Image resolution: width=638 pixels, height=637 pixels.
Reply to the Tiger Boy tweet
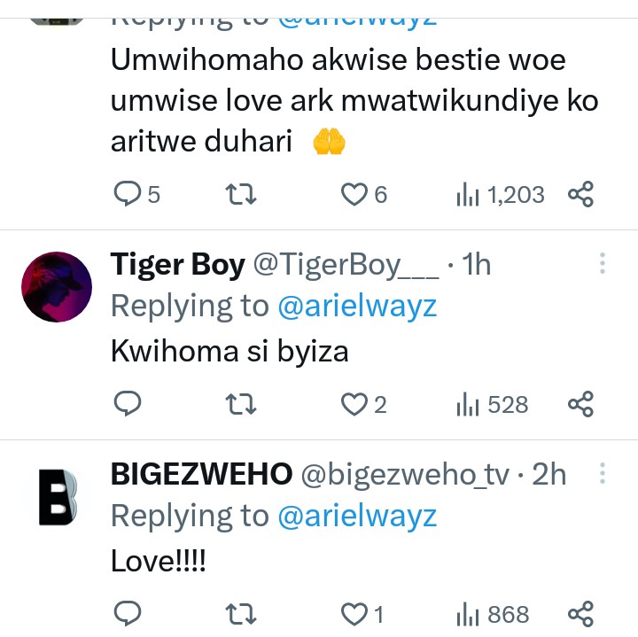[x=128, y=405]
